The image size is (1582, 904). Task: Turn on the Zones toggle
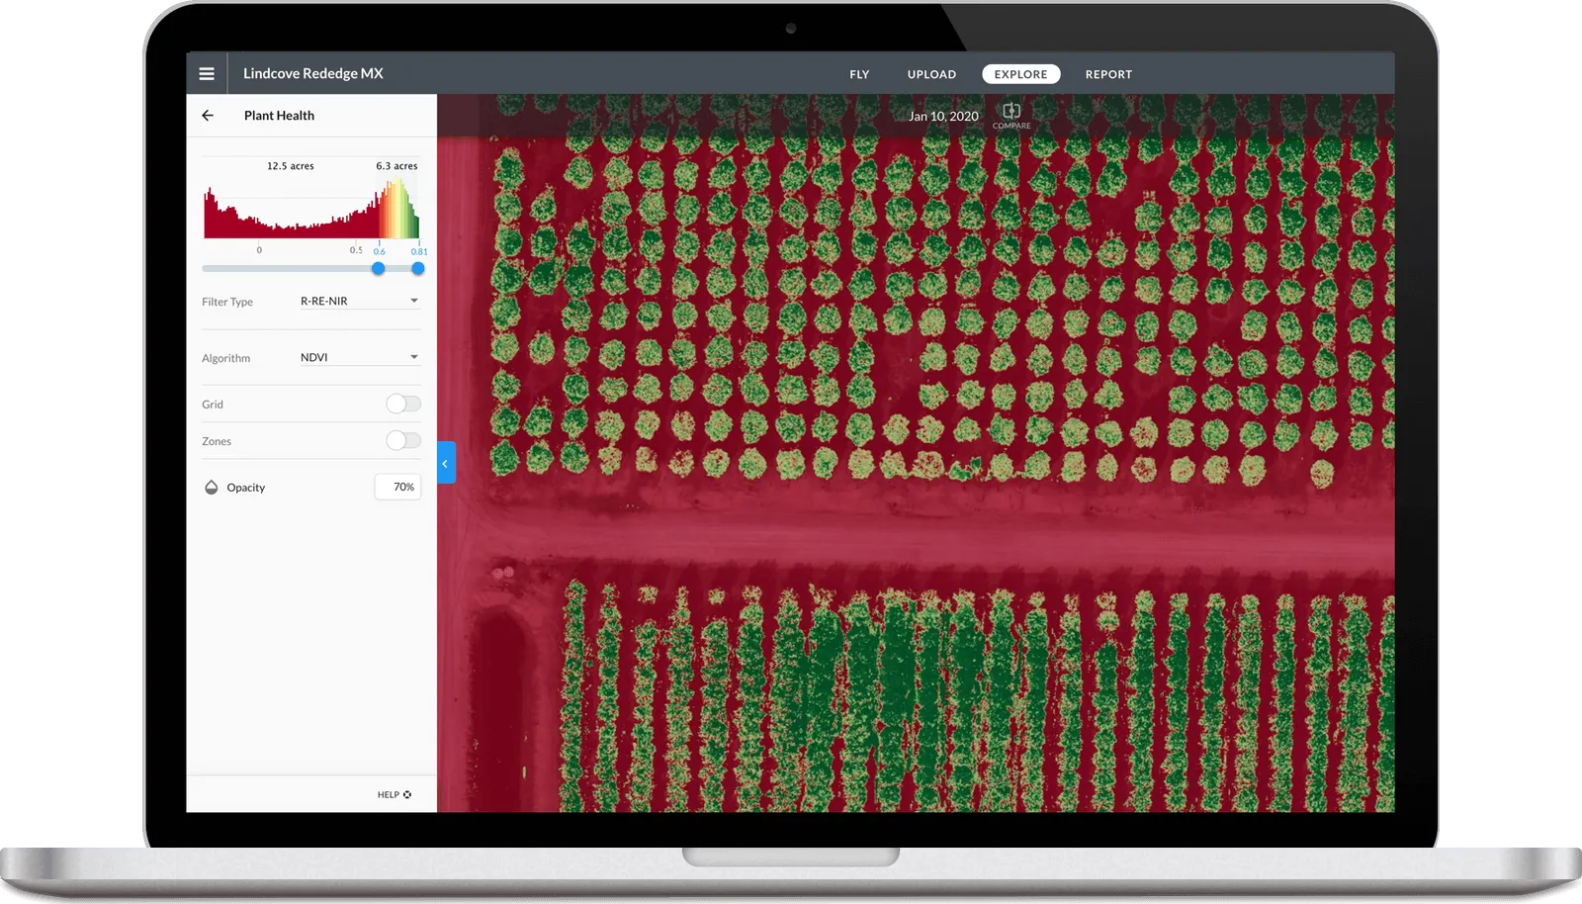pos(403,439)
